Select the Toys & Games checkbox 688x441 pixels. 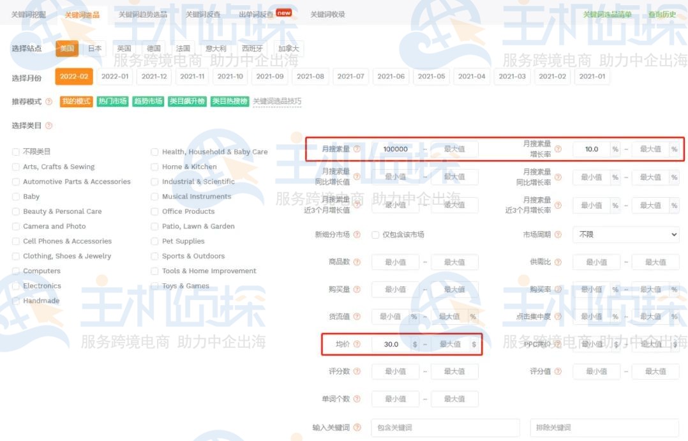[x=154, y=286]
